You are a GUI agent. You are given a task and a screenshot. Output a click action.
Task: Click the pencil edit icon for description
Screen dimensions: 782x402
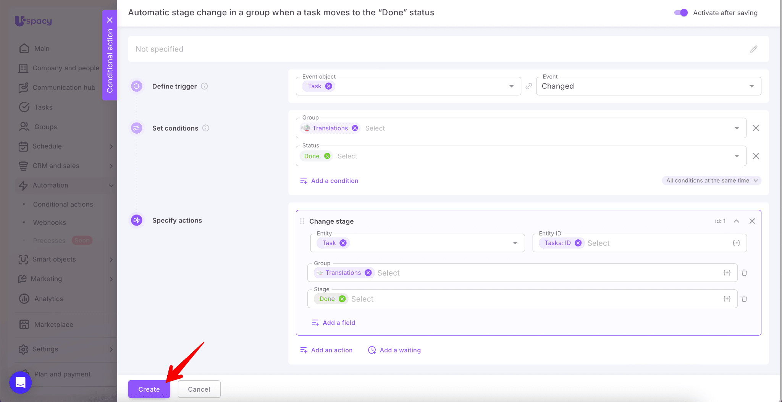click(753, 49)
